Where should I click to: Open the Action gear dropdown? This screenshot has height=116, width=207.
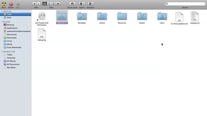coord(82,4)
